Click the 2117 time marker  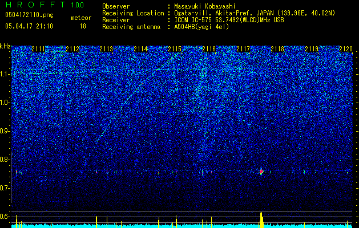click(243, 49)
